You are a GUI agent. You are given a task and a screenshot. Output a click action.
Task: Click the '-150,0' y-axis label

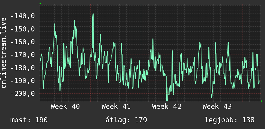tap(23, 29)
